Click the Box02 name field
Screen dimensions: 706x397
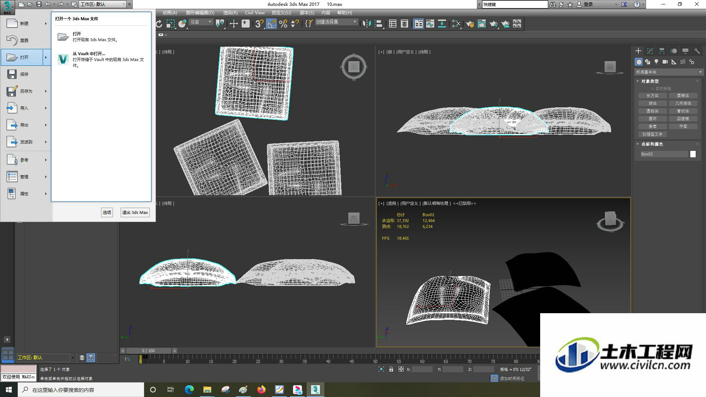pos(664,154)
